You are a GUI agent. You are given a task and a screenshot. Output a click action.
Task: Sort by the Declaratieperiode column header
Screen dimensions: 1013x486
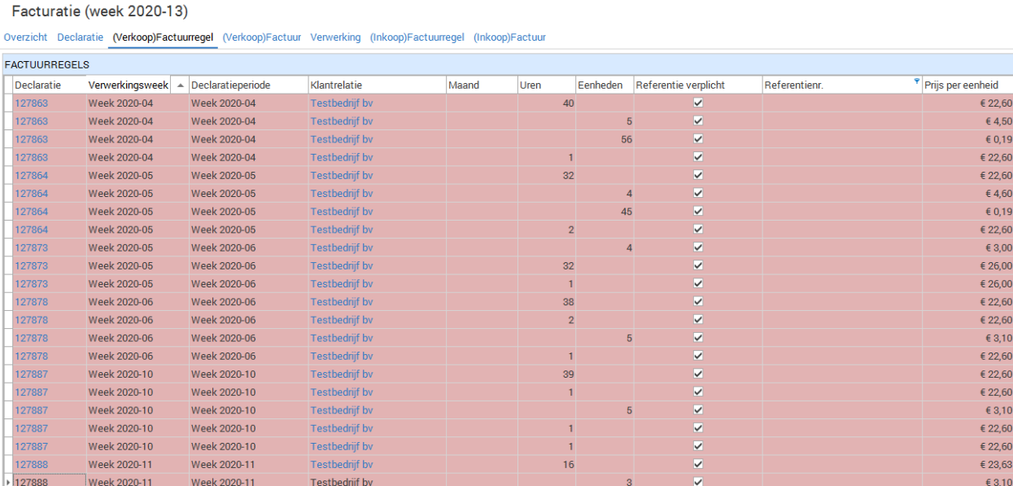pos(230,85)
